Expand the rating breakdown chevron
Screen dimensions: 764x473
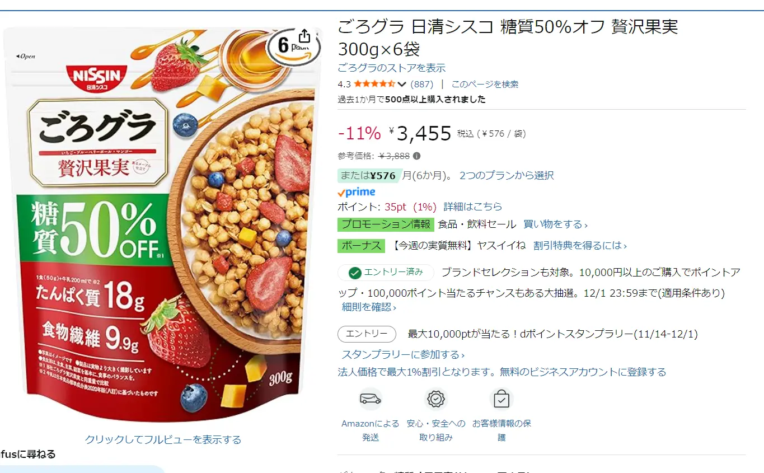click(x=401, y=85)
